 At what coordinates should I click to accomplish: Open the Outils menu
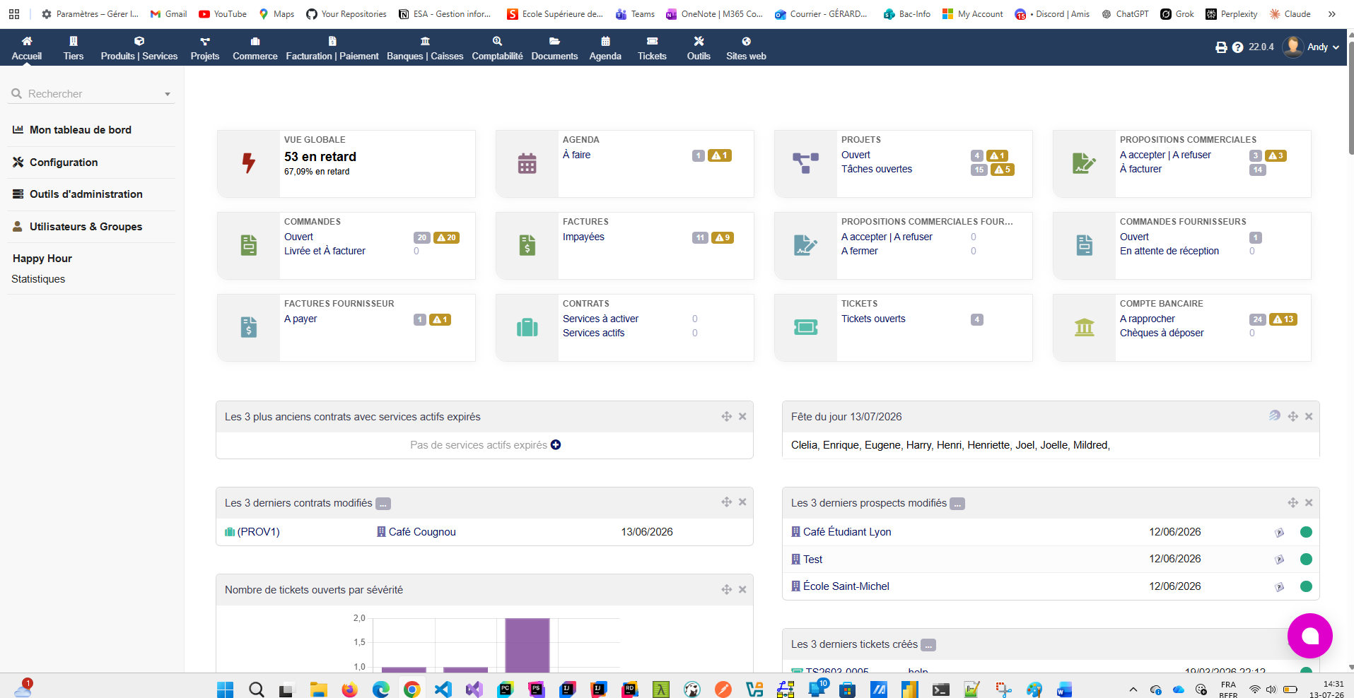coord(699,48)
